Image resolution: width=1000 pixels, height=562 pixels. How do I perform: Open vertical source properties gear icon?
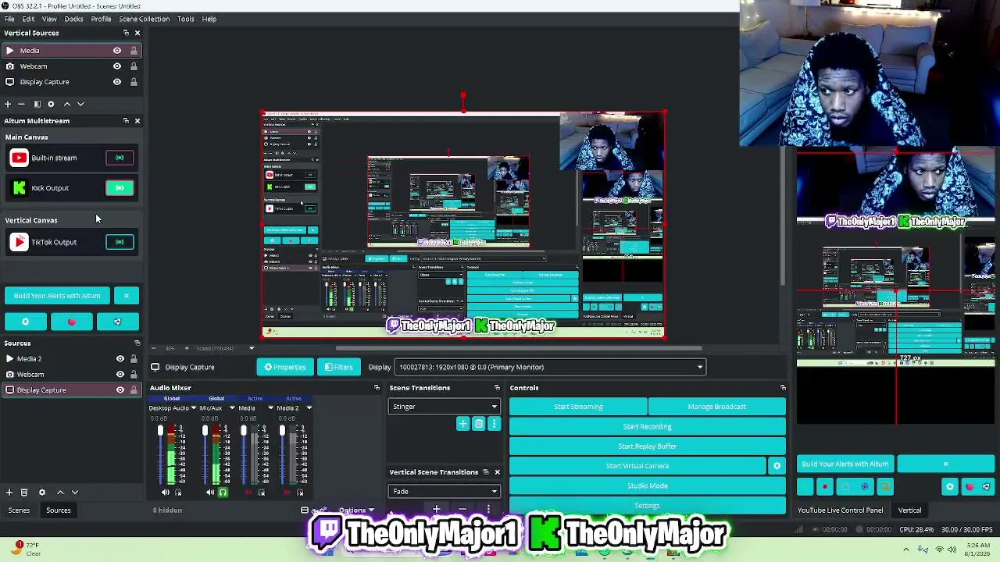(x=52, y=104)
